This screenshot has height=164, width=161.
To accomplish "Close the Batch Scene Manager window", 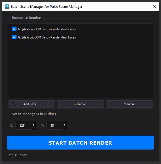I will coord(154,6).
